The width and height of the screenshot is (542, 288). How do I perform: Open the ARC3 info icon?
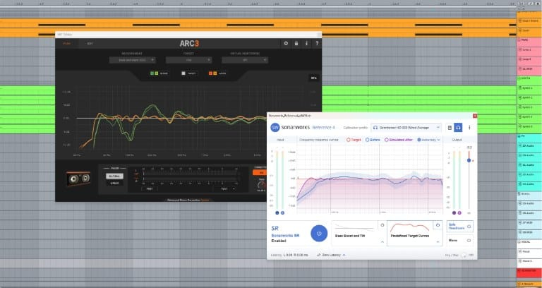(x=306, y=44)
